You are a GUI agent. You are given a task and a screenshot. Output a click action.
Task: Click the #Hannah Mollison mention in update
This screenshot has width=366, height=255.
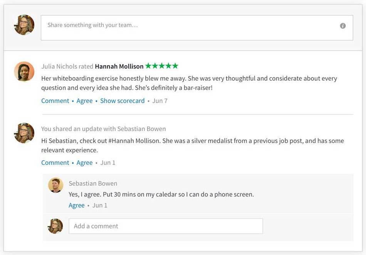pyautogui.click(x=134, y=141)
